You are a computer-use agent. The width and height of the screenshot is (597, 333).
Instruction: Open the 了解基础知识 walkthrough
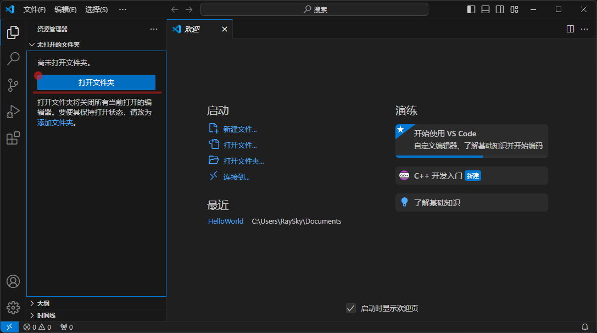click(472, 203)
